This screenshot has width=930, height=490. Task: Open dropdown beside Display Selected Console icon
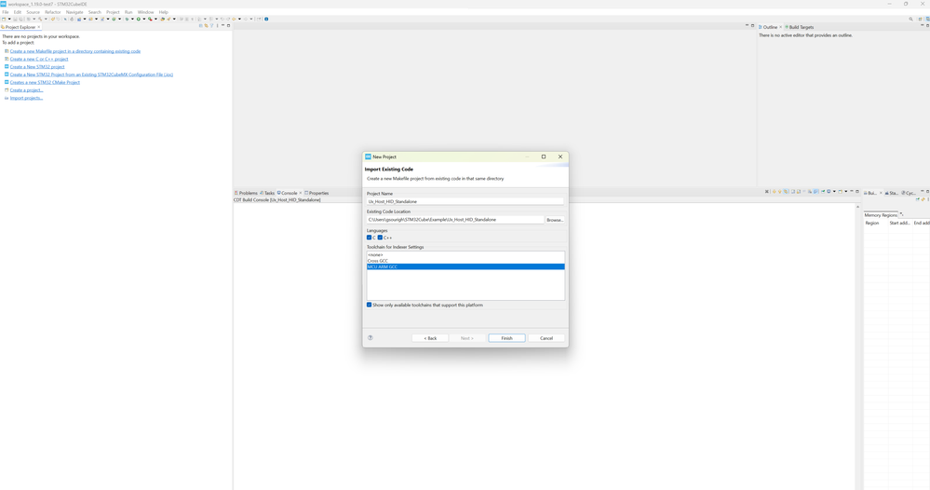834,192
